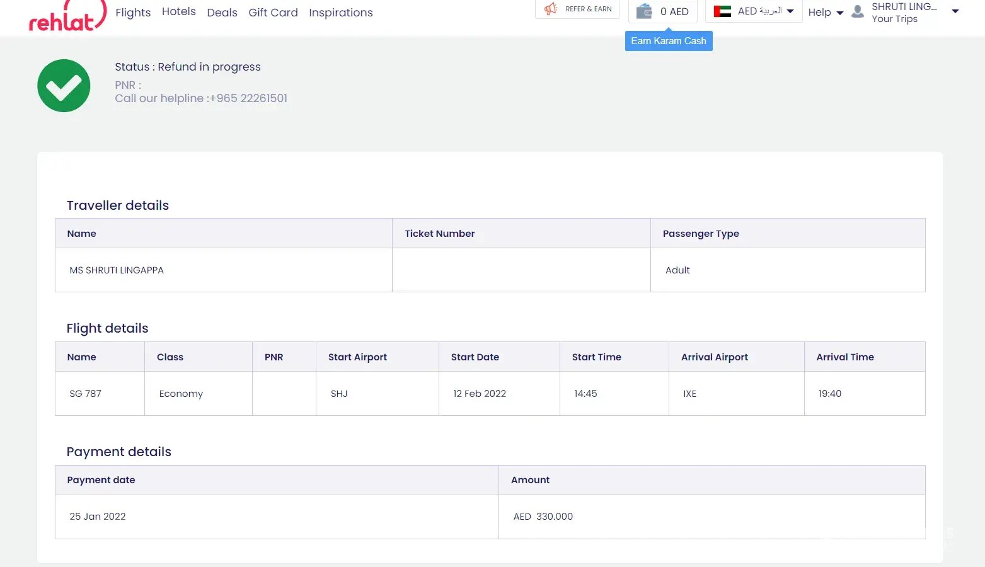The width and height of the screenshot is (985, 567).
Task: Open the Help dropdown menu
Action: 825,13
